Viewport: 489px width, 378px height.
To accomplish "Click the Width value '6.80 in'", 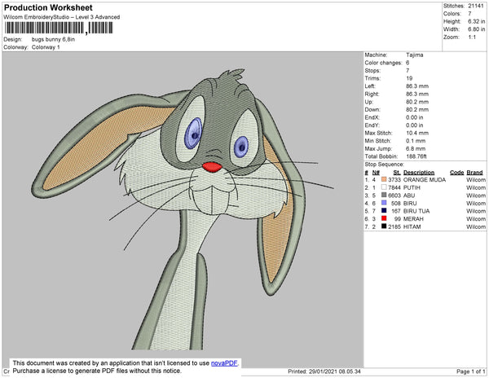I will pos(476,29).
